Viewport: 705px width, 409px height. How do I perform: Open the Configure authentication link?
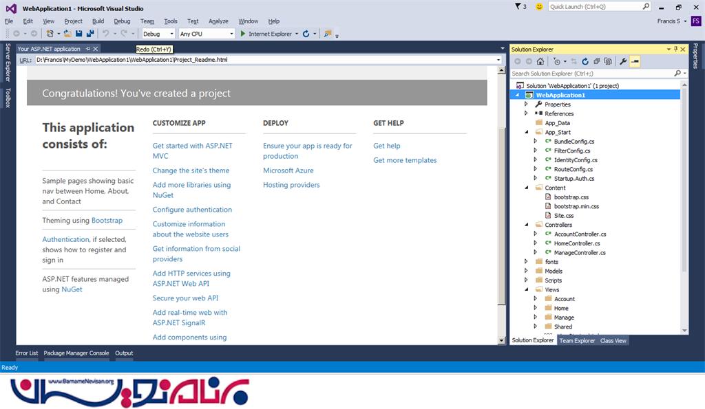tap(192, 210)
